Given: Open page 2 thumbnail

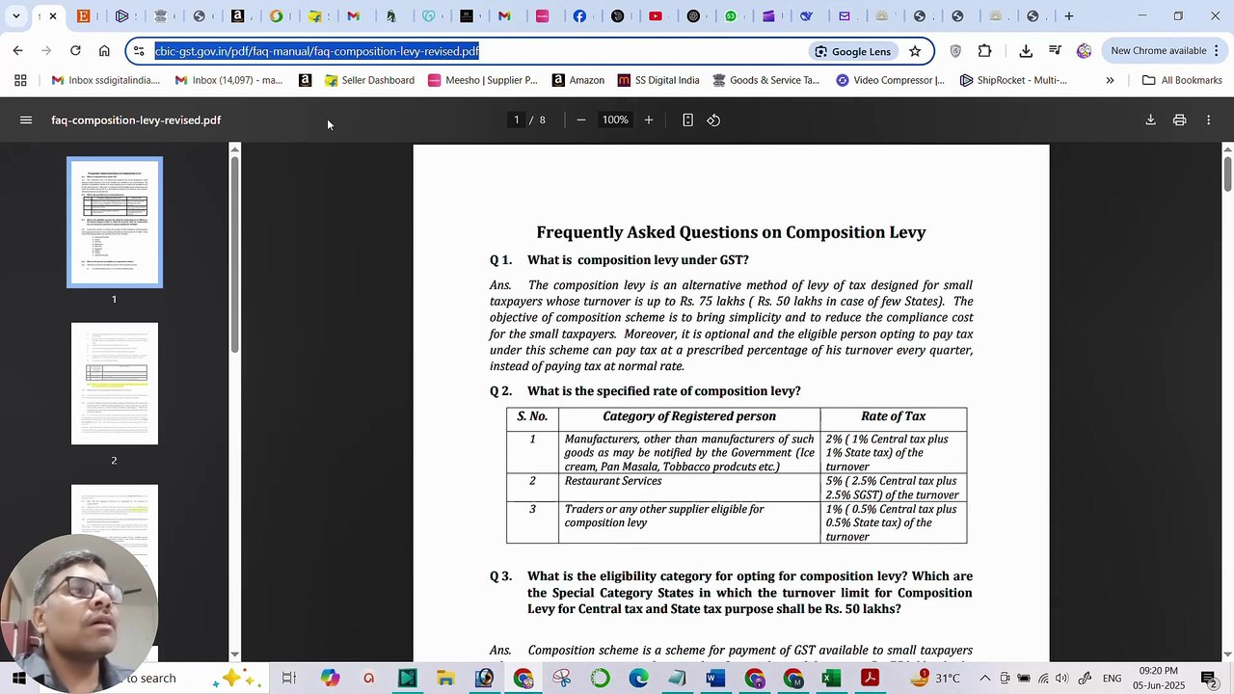Looking at the screenshot, I should pyautogui.click(x=115, y=384).
